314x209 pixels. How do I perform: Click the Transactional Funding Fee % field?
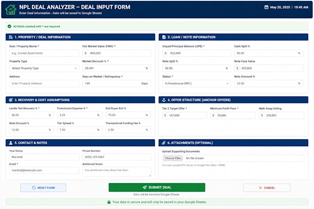(128, 130)
